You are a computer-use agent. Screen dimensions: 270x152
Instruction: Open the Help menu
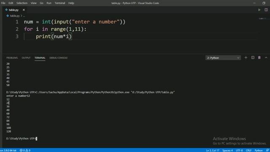tap(71, 3)
